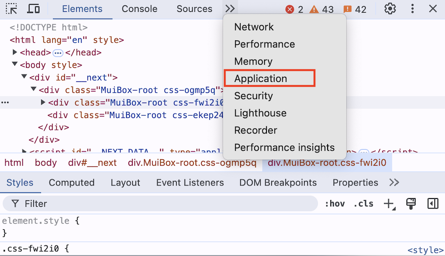Toggle the computed styles sidebar icon

tap(433, 204)
